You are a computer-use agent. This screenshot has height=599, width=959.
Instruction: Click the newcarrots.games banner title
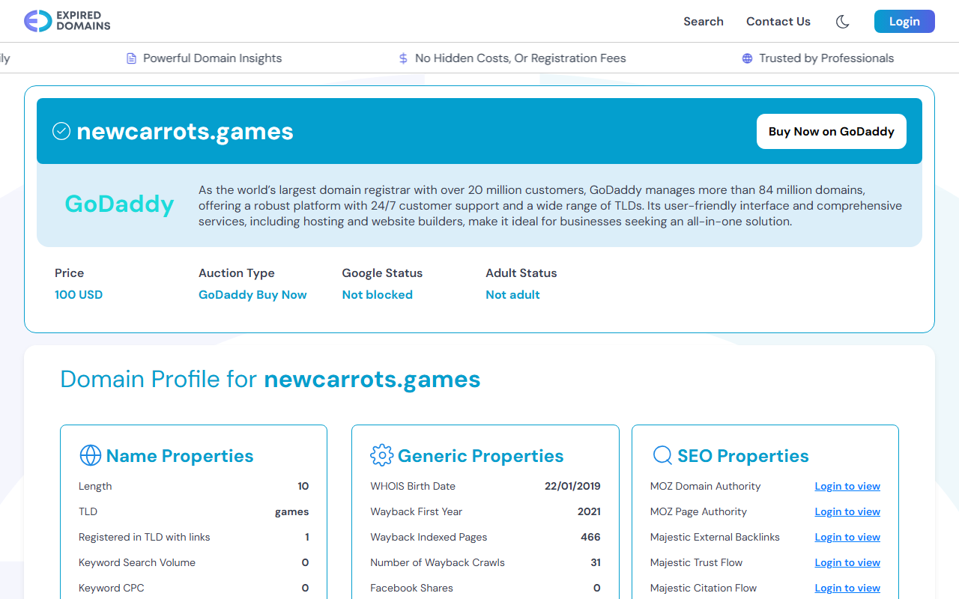185,131
